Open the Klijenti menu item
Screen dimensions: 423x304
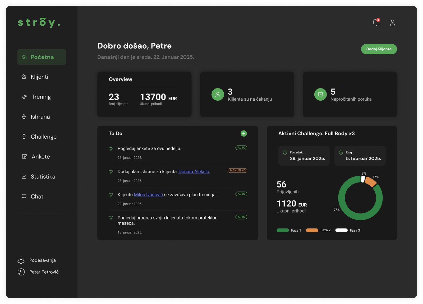coord(39,77)
